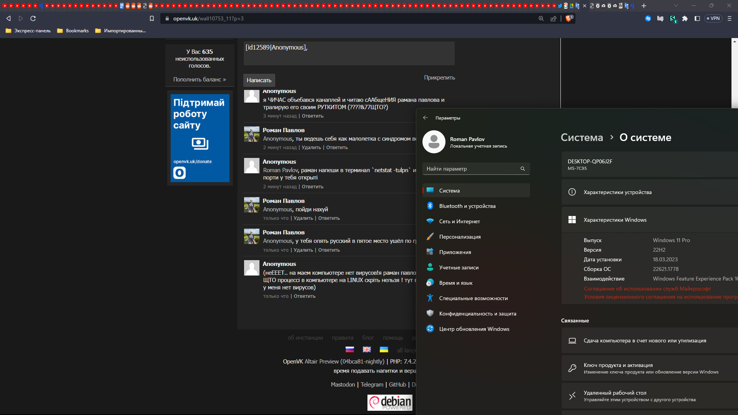Go back using Settings back arrow

426,118
